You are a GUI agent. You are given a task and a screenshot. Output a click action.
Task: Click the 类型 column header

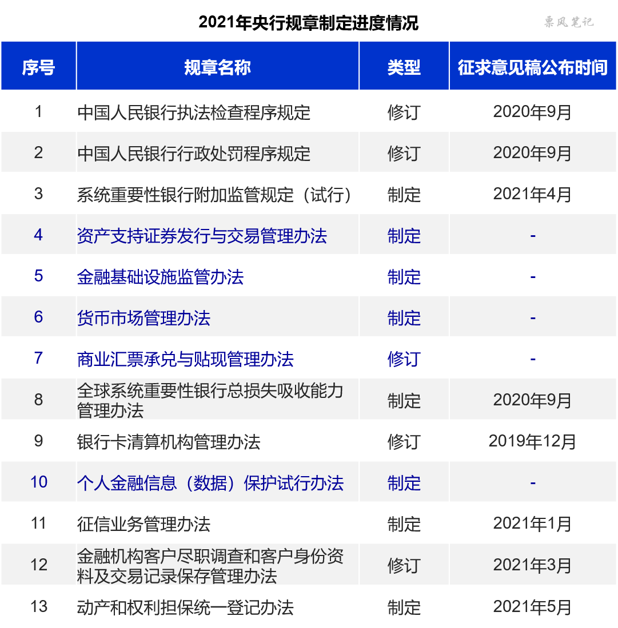[404, 66]
